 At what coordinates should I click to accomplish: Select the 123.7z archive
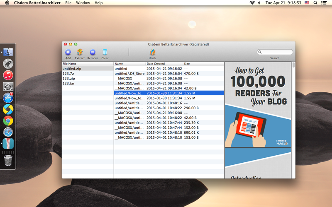click(x=68, y=73)
